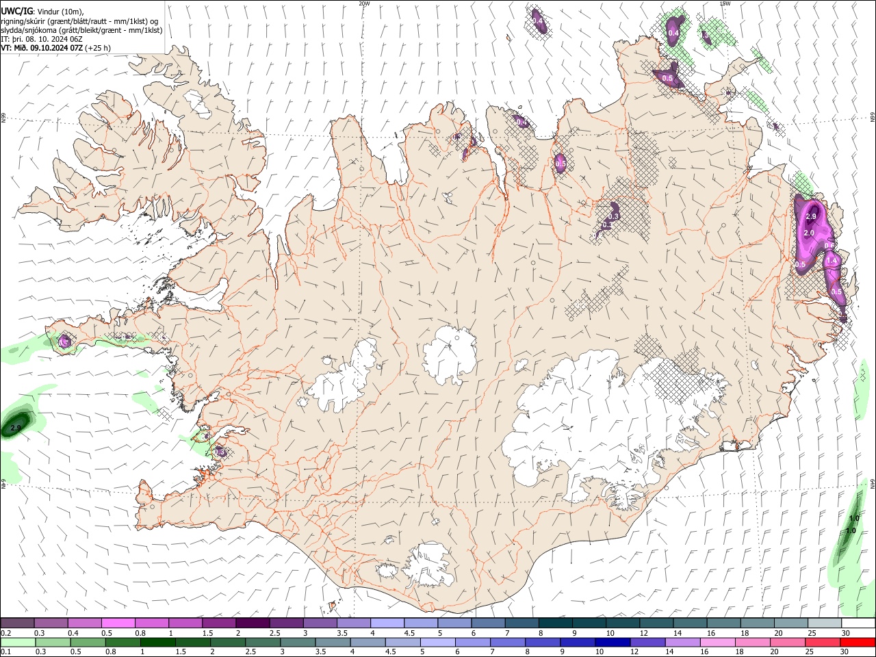Viewport: 876px width, 657px height.
Task: Click the 'rigning/skúrir' legend description line
Action: coord(79,21)
